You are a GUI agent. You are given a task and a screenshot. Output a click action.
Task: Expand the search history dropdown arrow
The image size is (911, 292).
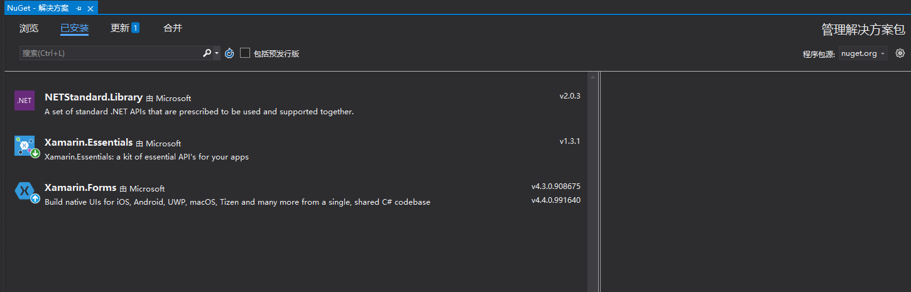217,53
